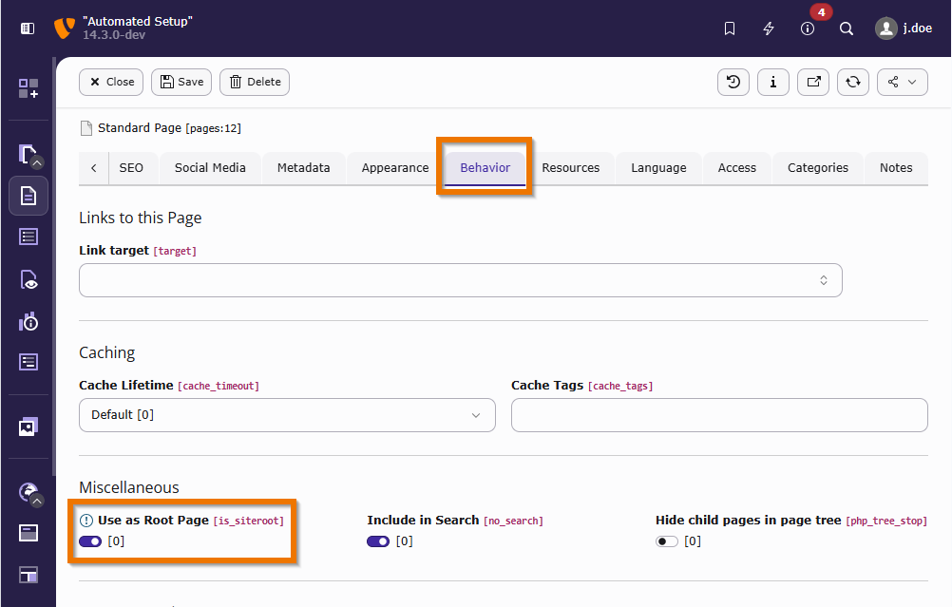Open the form module icon above Filelist

pyautogui.click(x=29, y=362)
